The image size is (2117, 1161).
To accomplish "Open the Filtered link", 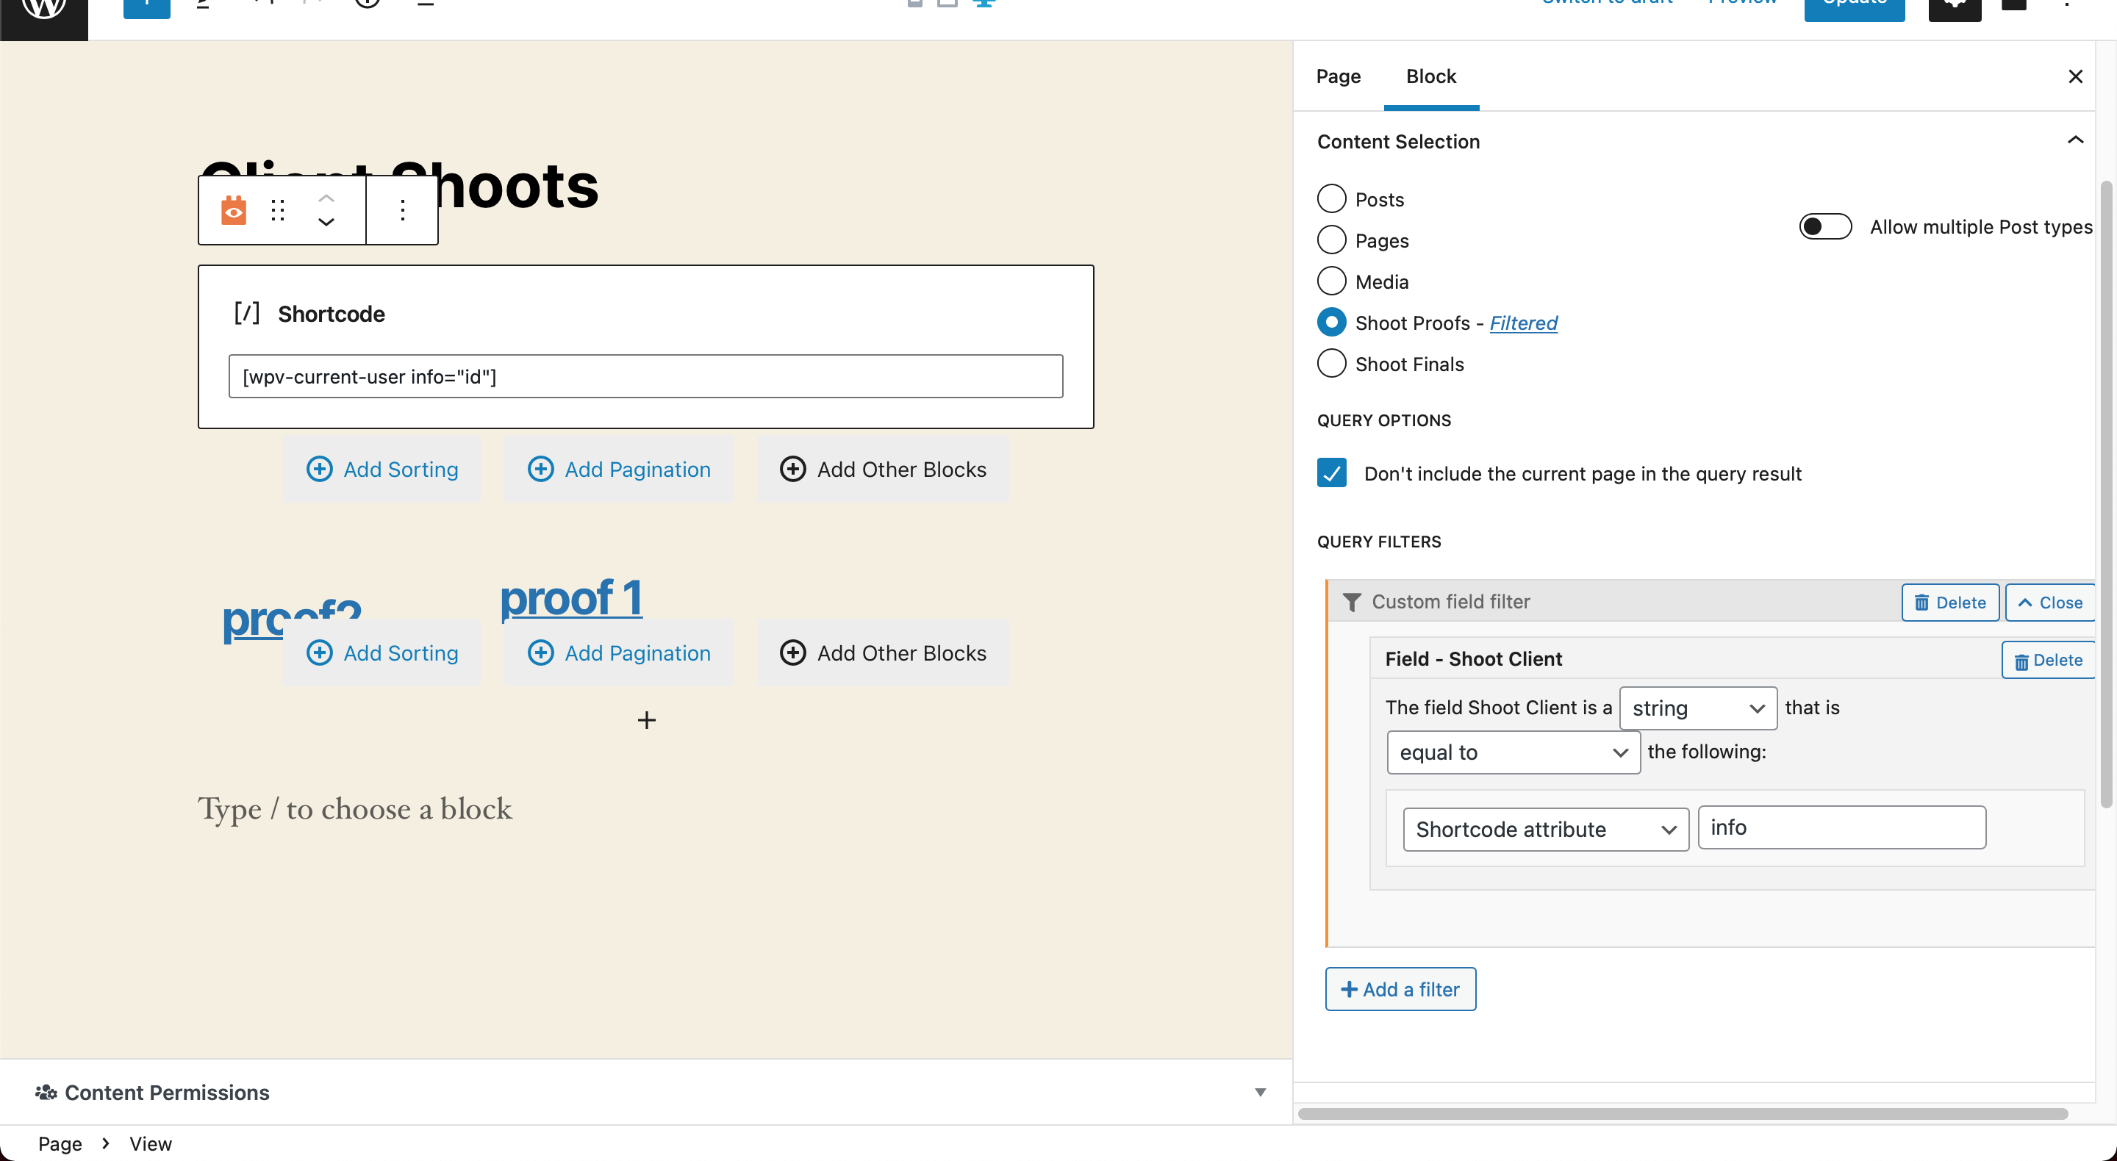I will click(1523, 323).
